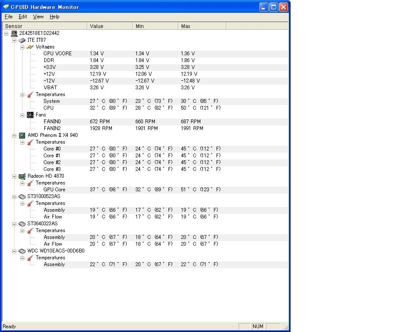405x332 pixels.
Task: Collapse the Radeon HD 4870 node
Action: tap(14, 176)
